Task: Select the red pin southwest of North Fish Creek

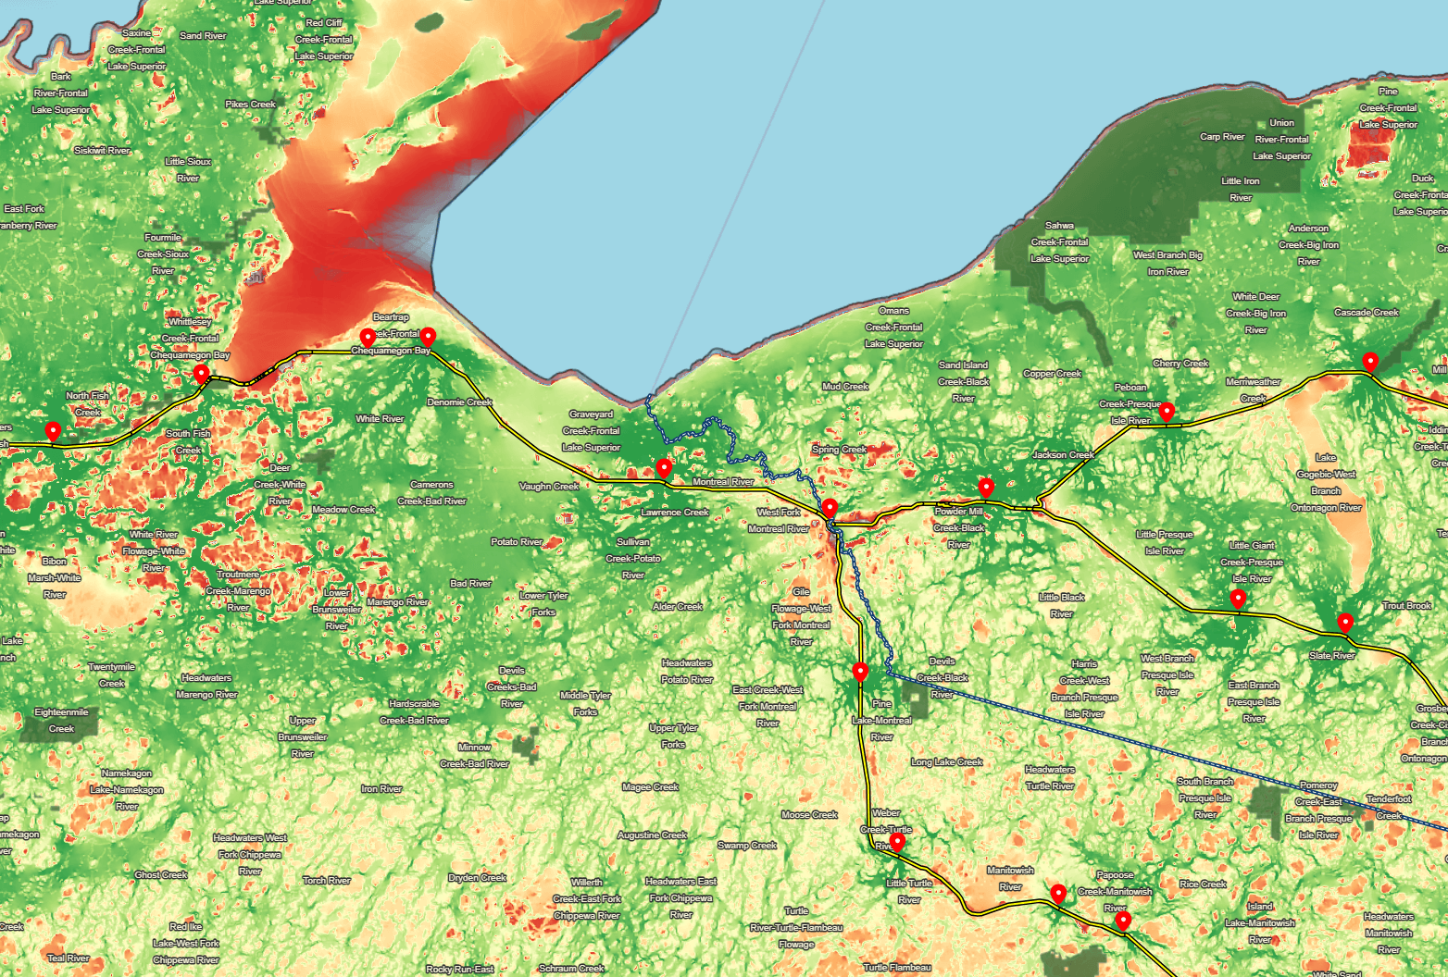Action: click(x=53, y=431)
